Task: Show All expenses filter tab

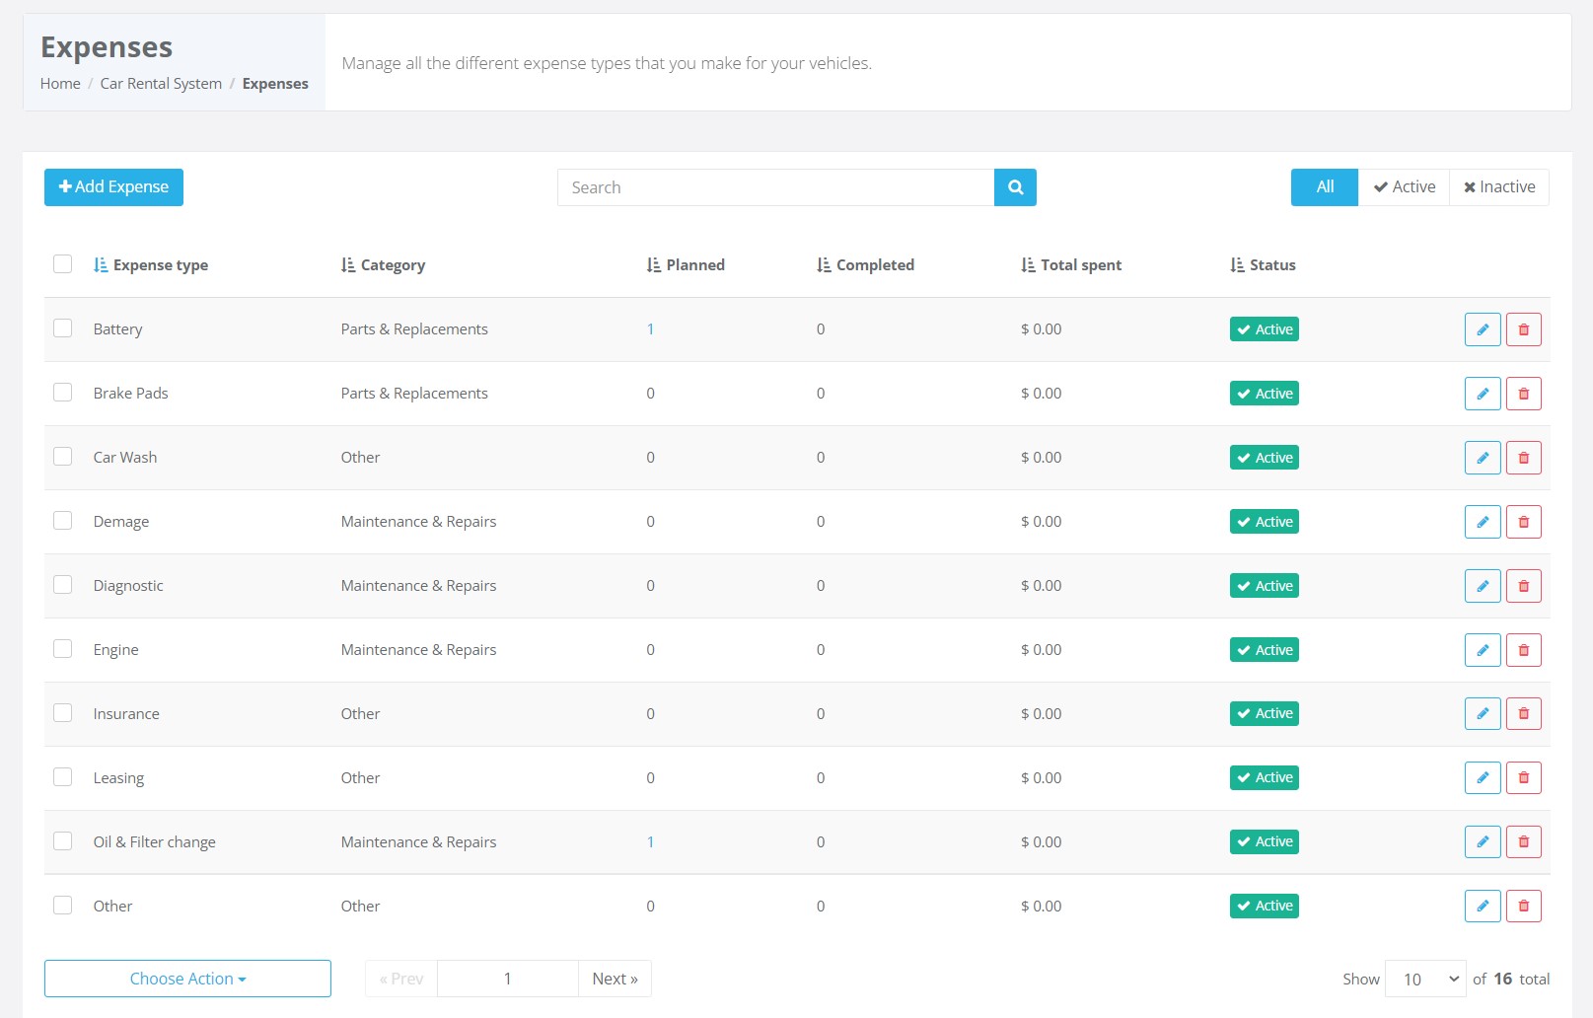Action: click(1325, 187)
